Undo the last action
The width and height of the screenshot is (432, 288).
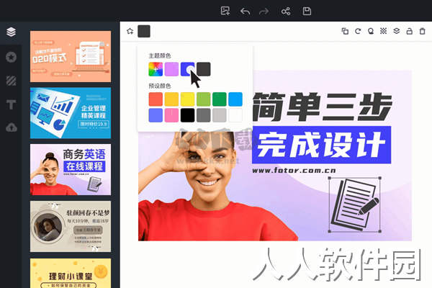tap(245, 12)
